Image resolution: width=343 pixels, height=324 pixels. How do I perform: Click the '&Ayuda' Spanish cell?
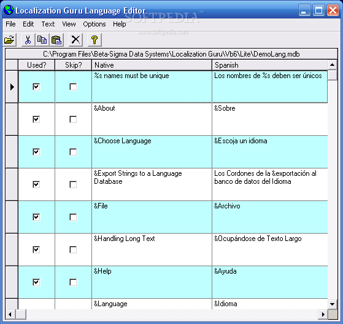[270, 282]
